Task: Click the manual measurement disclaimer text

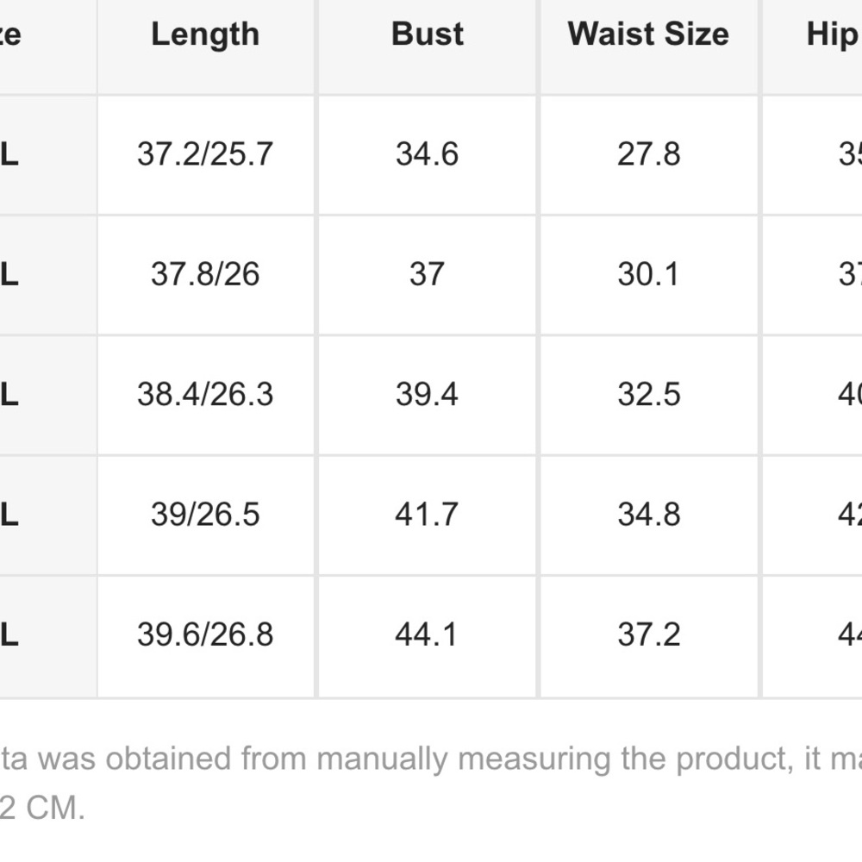Action: (431, 760)
